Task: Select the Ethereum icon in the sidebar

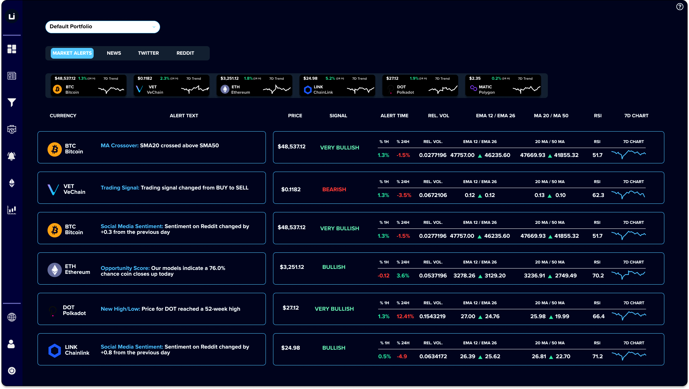Action: coord(12,183)
